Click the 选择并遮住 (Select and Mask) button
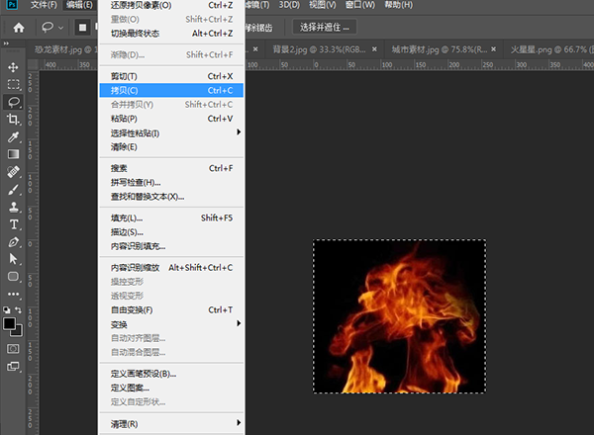The width and height of the screenshot is (594, 435). click(x=325, y=27)
